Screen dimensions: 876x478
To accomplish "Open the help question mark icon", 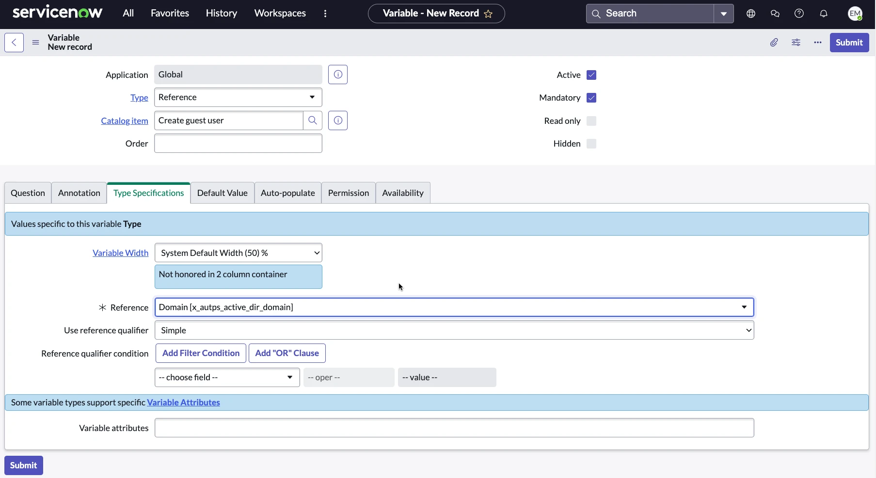I will coord(799,14).
